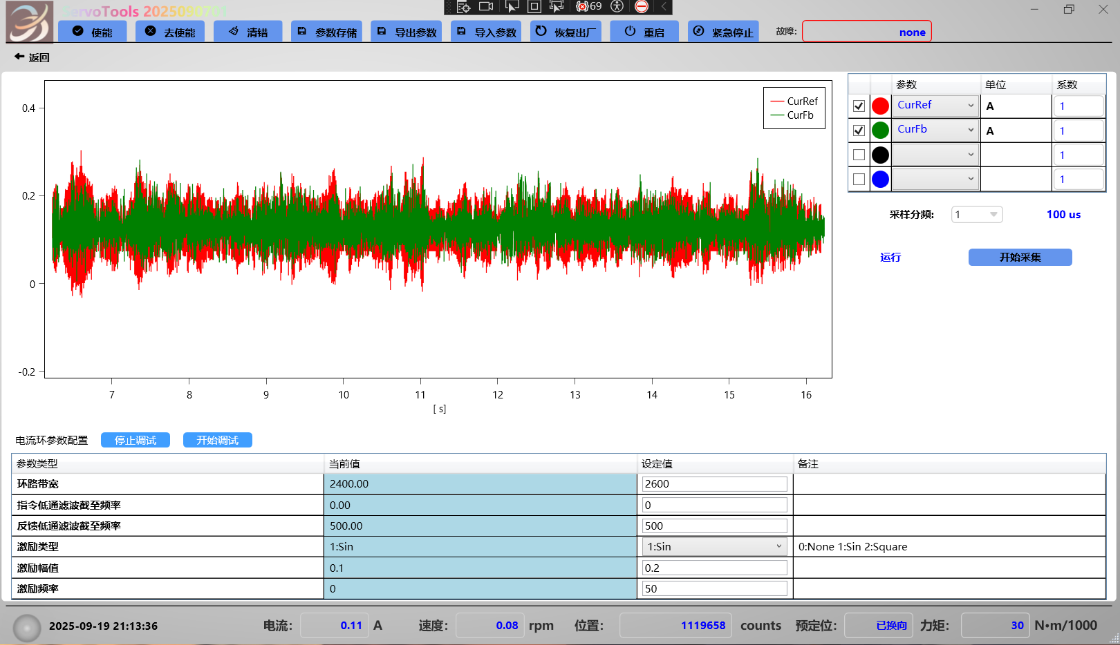Collapse the debug toolbar chevron

pos(664,7)
